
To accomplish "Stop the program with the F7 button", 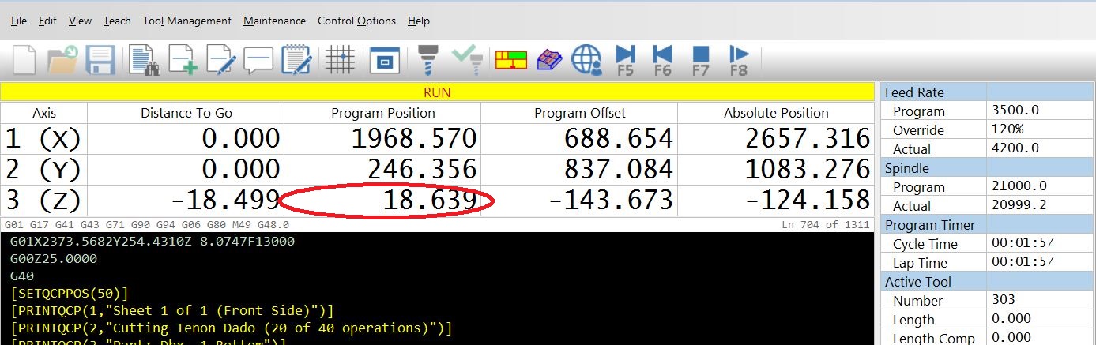I will [x=700, y=60].
